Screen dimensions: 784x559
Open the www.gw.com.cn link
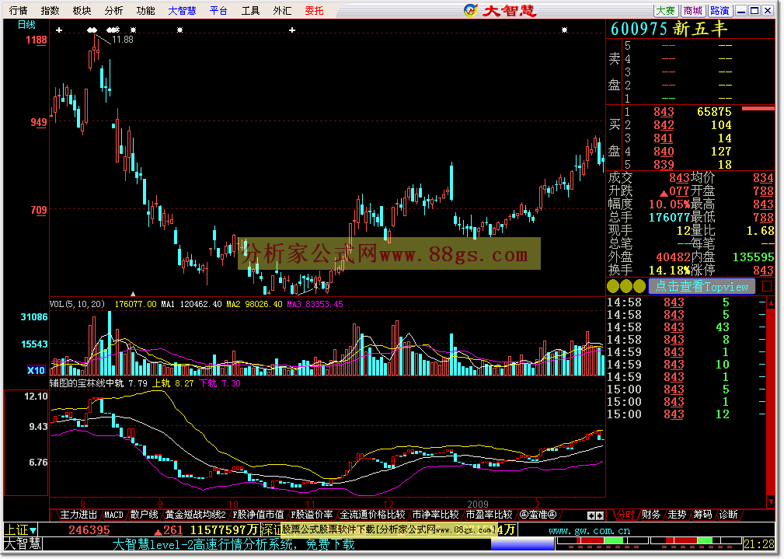[590, 530]
